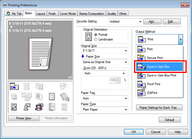Screen dimensions: 192x139
Task: Select Proof Print output method icon
Action: [x=141, y=84]
